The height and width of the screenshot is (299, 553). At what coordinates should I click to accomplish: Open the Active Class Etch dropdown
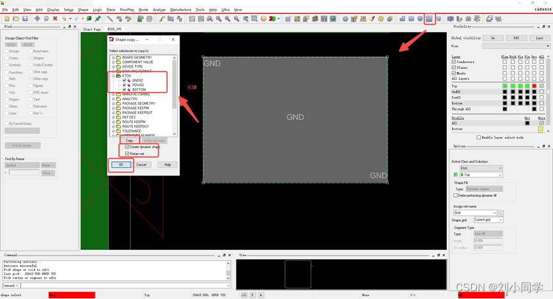point(499,168)
